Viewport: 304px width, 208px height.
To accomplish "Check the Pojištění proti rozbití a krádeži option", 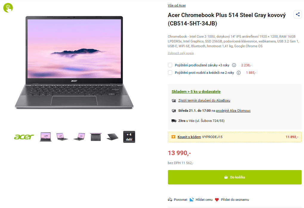I will (170, 72).
